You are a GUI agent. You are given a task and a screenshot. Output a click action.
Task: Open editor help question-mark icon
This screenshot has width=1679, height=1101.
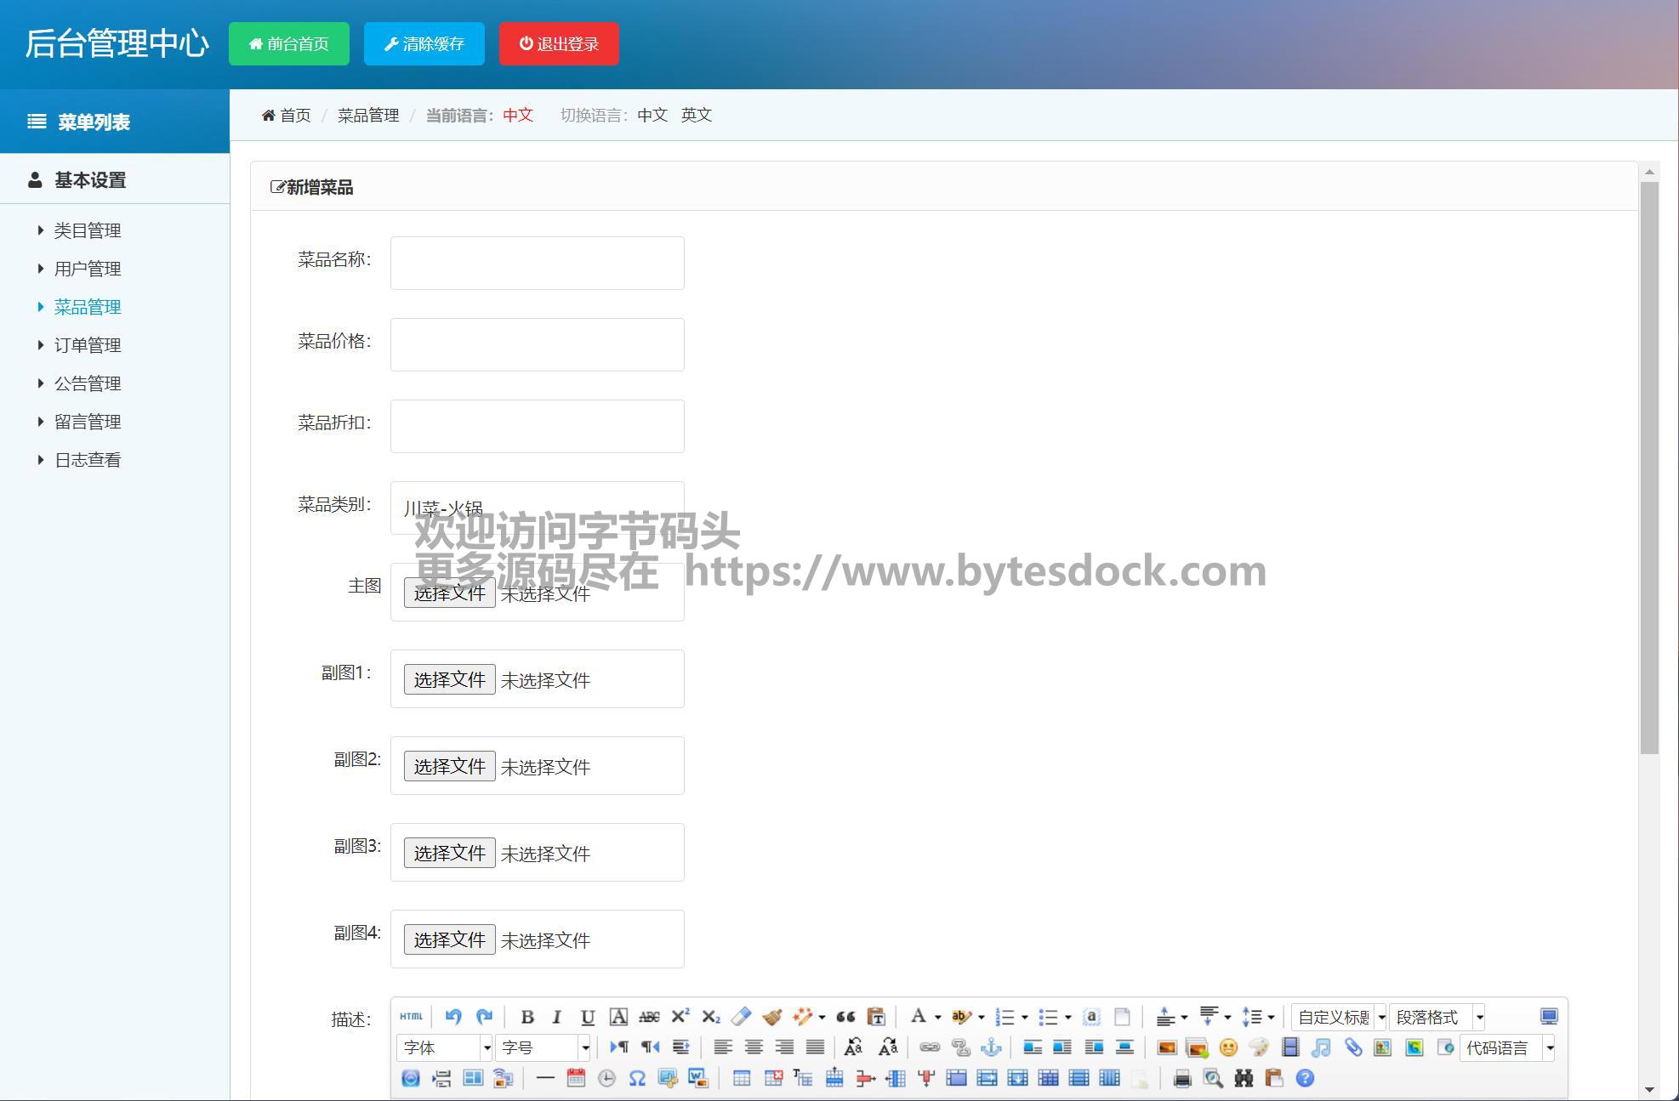point(1305,1079)
